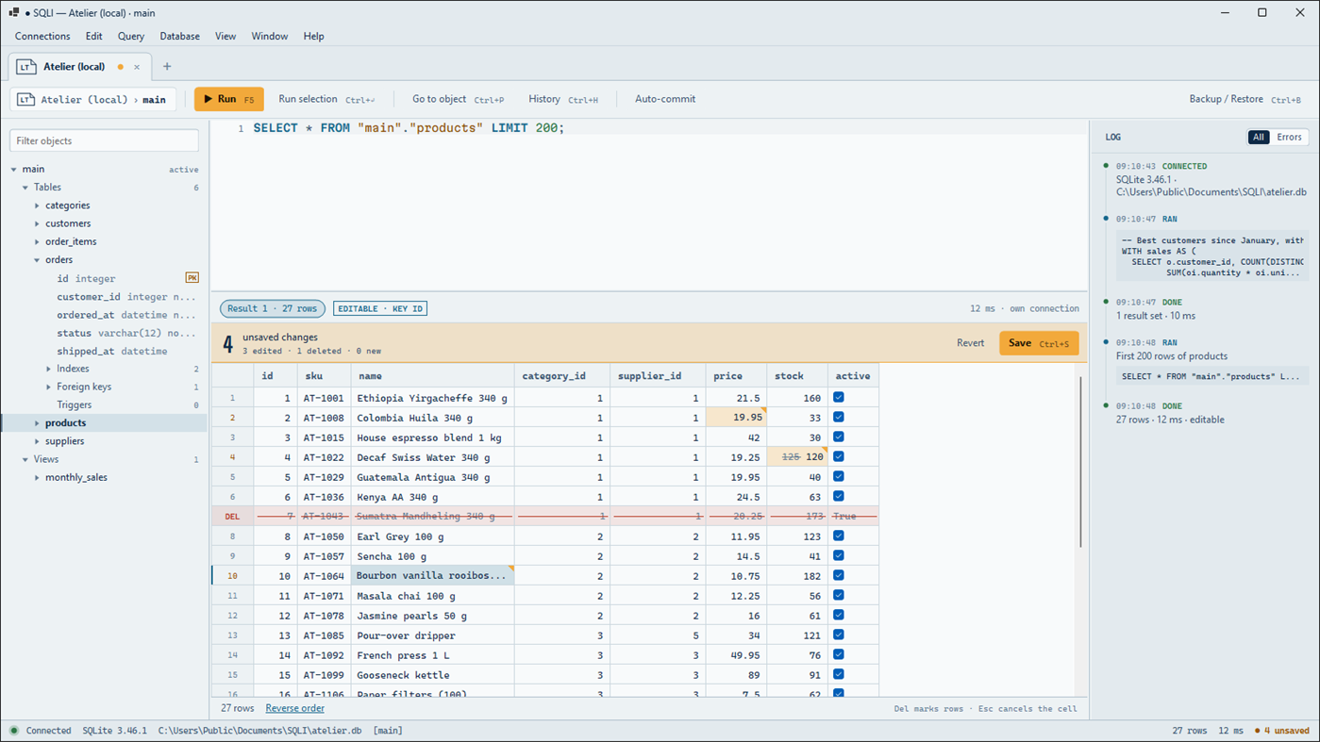Click the LT icon in the breadcrumb bar
The width and height of the screenshot is (1320, 742).
pyautogui.click(x=26, y=99)
